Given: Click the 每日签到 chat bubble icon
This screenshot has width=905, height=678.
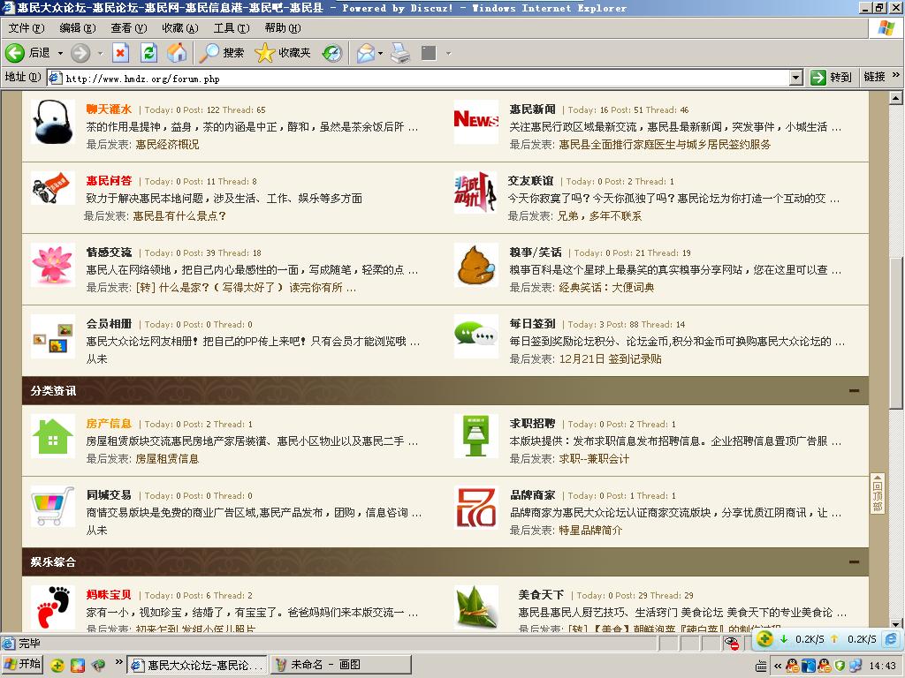Looking at the screenshot, I should (x=476, y=335).
